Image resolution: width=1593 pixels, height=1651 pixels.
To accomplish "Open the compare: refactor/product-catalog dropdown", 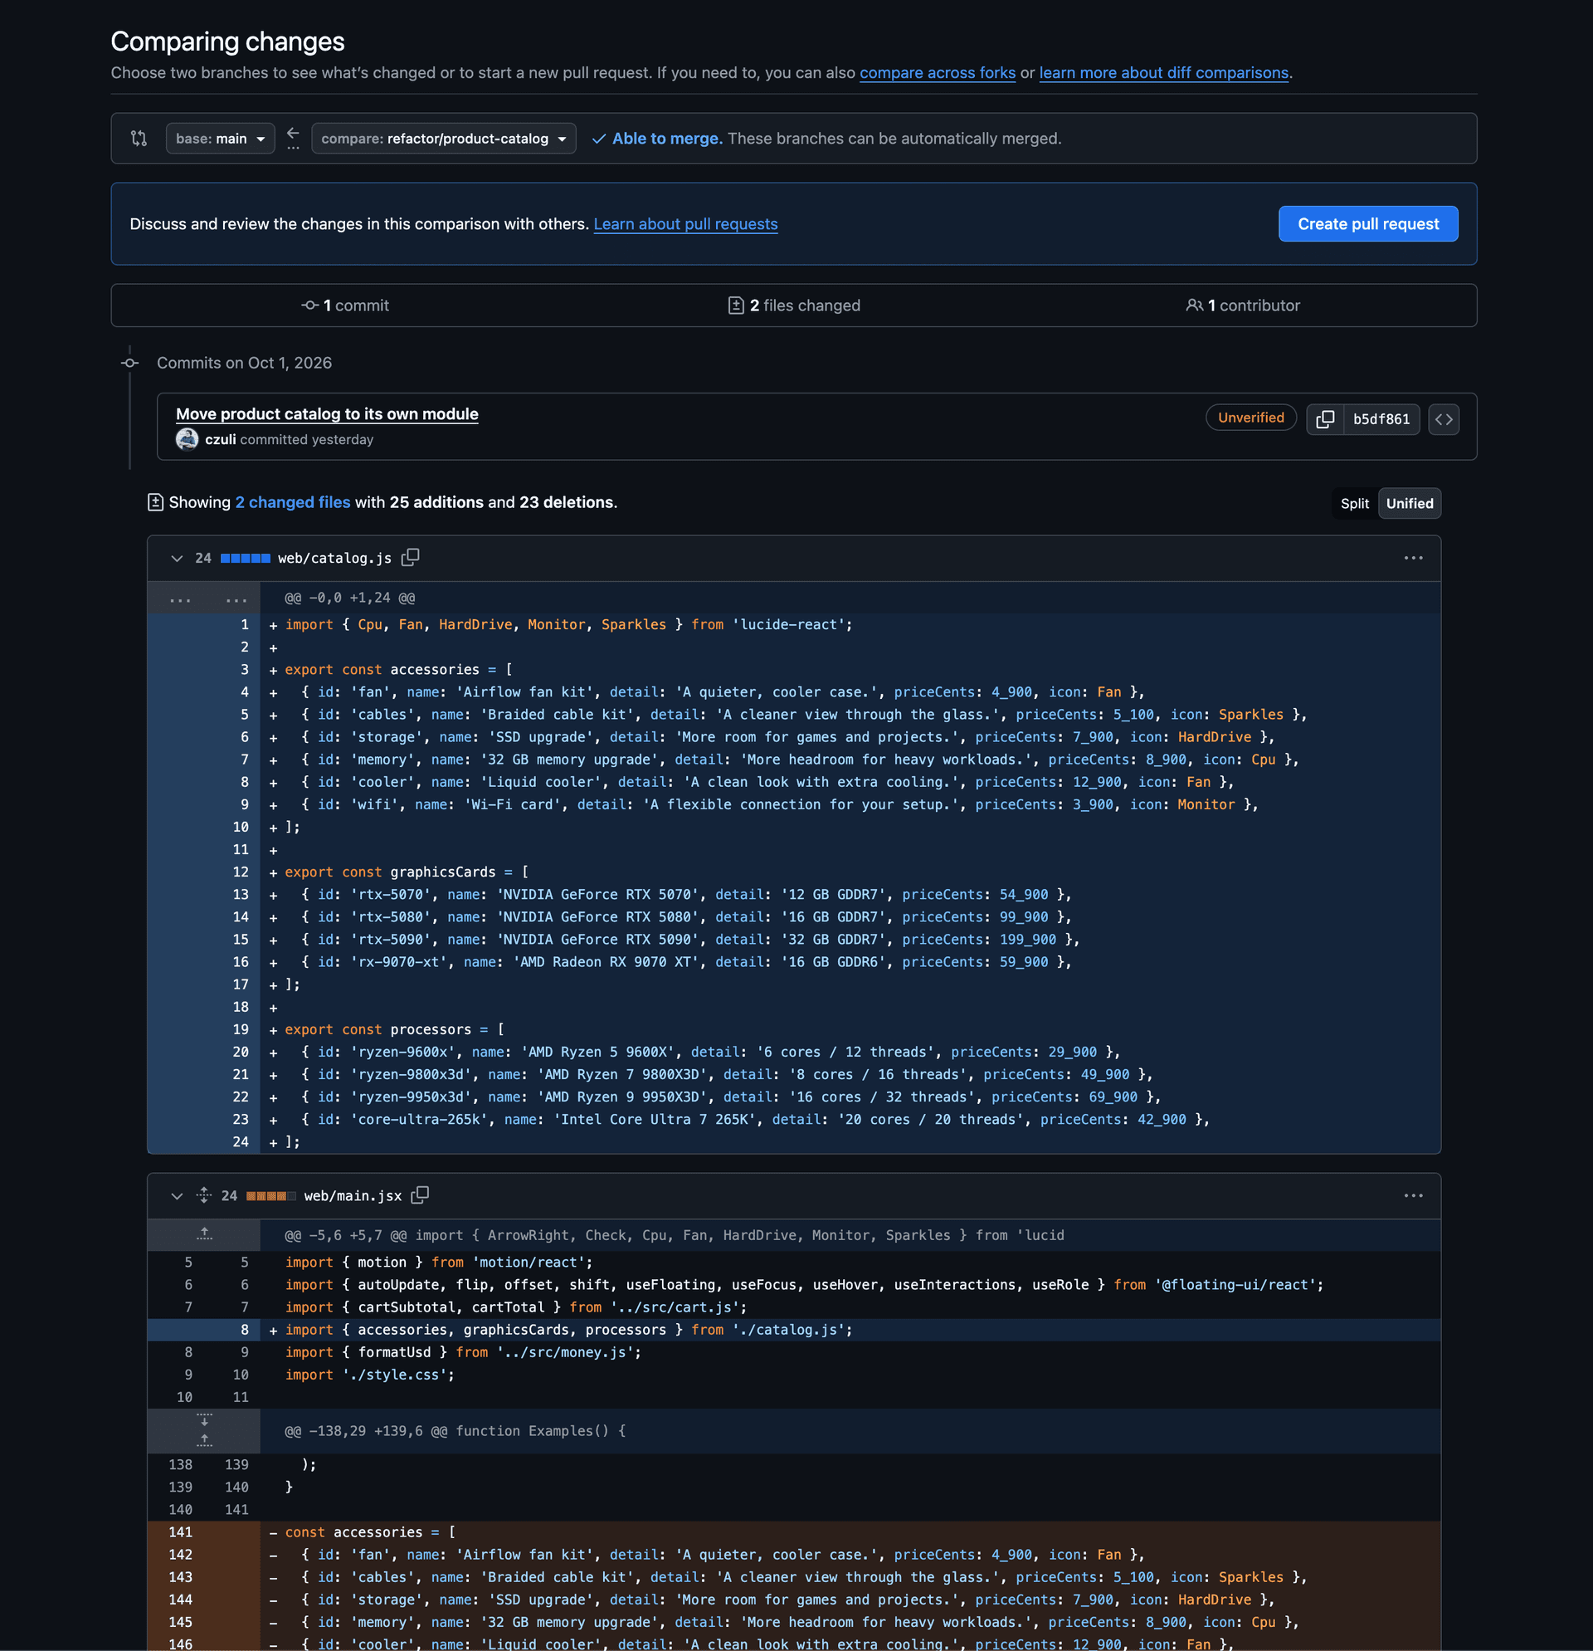I will pyautogui.click(x=444, y=138).
